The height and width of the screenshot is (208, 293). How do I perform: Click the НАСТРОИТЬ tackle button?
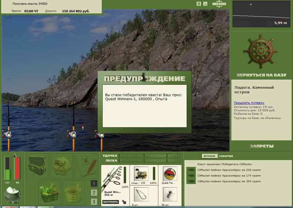(x=111, y=202)
